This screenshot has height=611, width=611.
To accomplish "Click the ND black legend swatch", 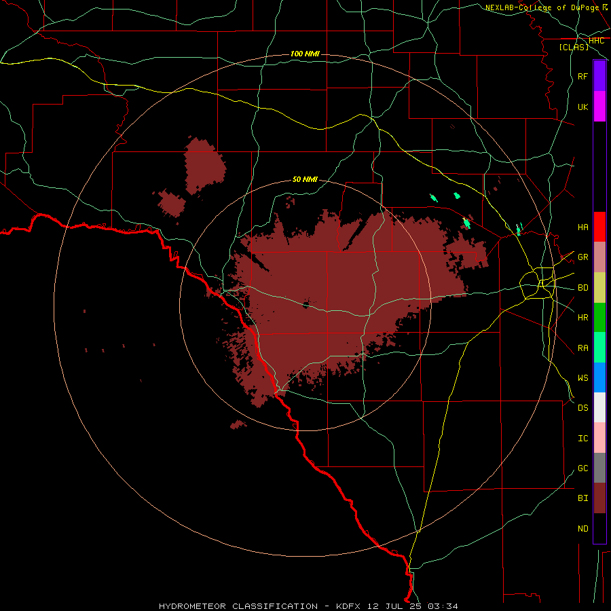I will (599, 528).
